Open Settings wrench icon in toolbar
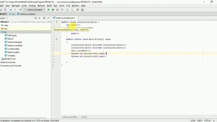 (78, 10)
